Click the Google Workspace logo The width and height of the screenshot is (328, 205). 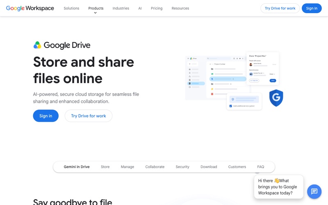30,8
